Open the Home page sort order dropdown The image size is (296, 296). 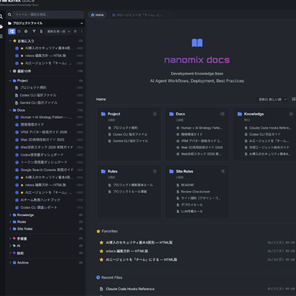(x=272, y=99)
